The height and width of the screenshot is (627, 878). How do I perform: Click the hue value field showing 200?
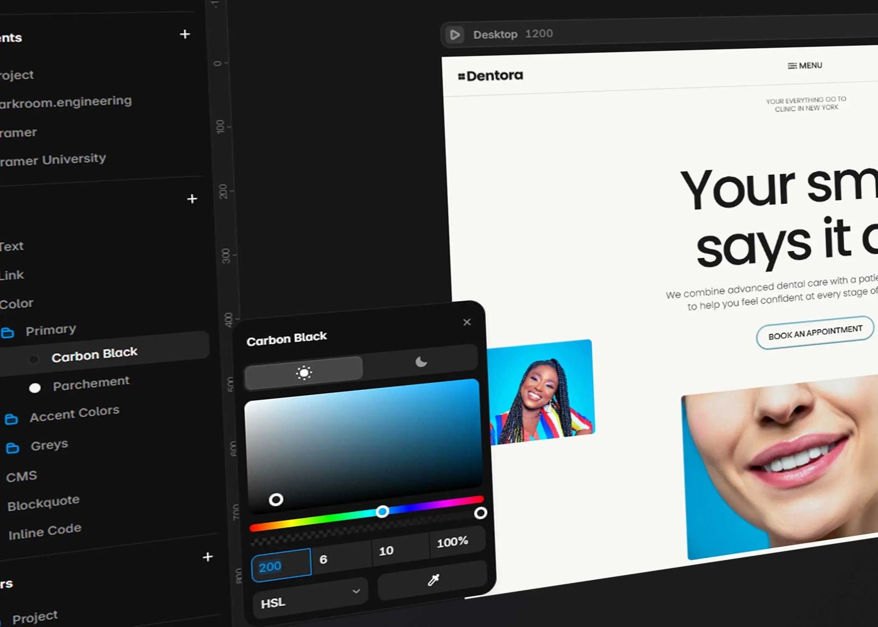[x=281, y=566]
